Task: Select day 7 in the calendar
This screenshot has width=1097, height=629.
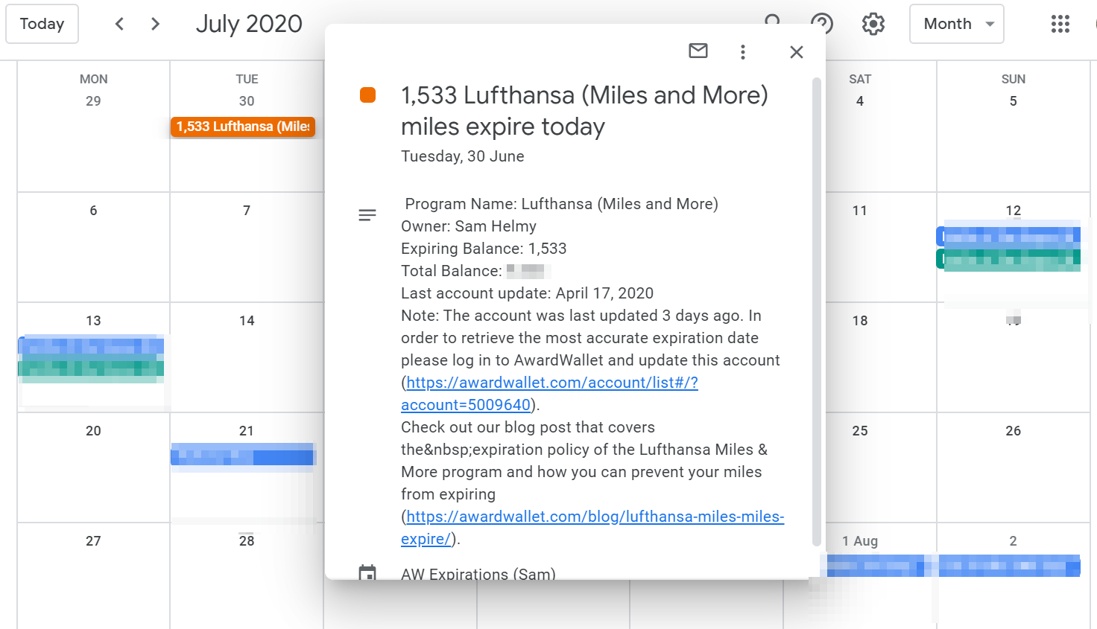Action: [x=247, y=211]
